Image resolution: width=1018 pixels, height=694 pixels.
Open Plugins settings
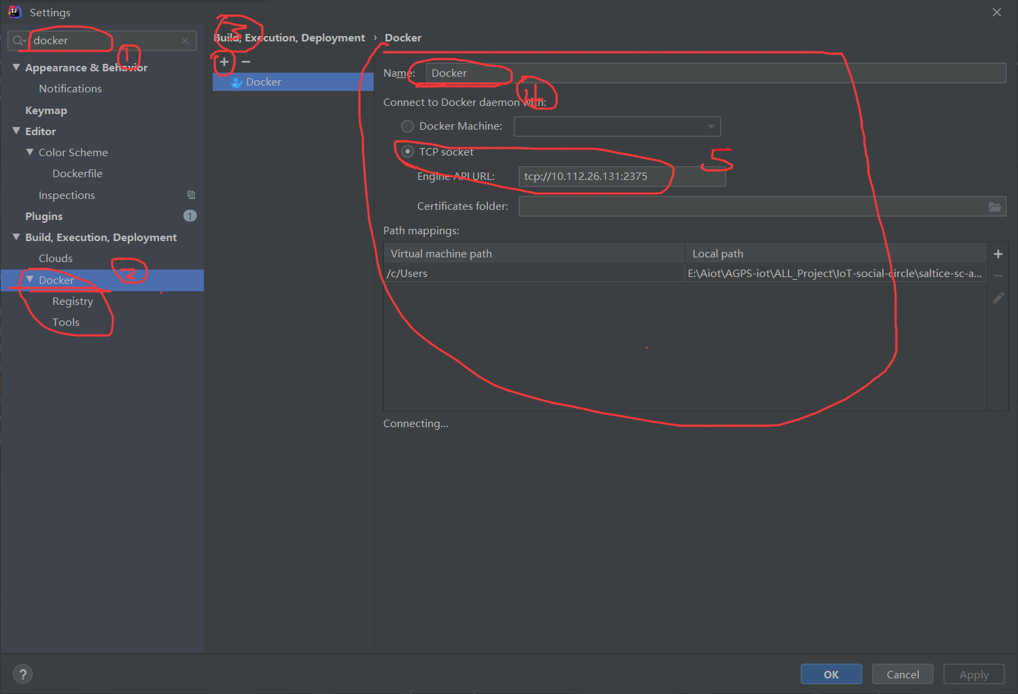44,216
